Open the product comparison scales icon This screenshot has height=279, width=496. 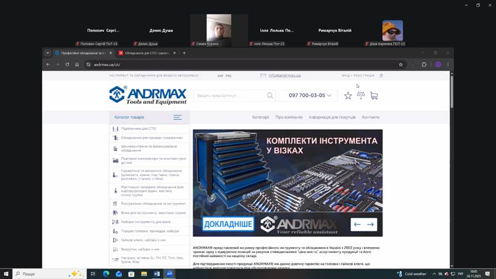tap(361, 96)
